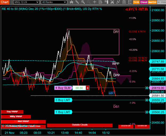Click the red quantity 4 box
The width and height of the screenshot is (166, 136).
pos(88,88)
